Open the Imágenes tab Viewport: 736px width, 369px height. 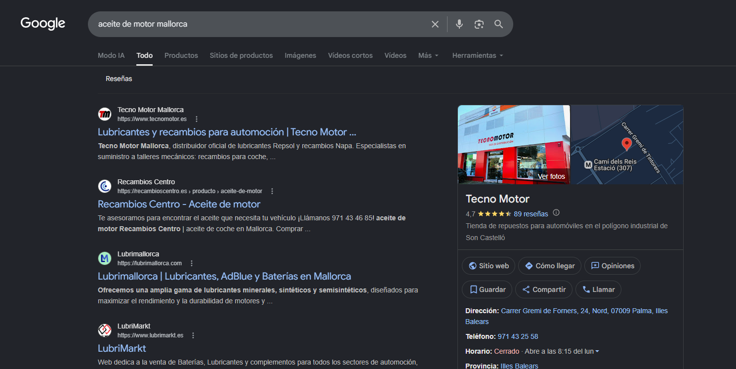(300, 55)
